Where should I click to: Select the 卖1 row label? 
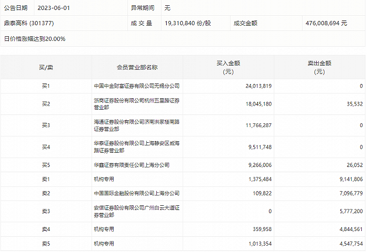(46, 180)
